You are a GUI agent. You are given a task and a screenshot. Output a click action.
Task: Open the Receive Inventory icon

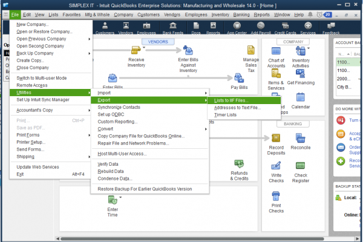point(136,50)
